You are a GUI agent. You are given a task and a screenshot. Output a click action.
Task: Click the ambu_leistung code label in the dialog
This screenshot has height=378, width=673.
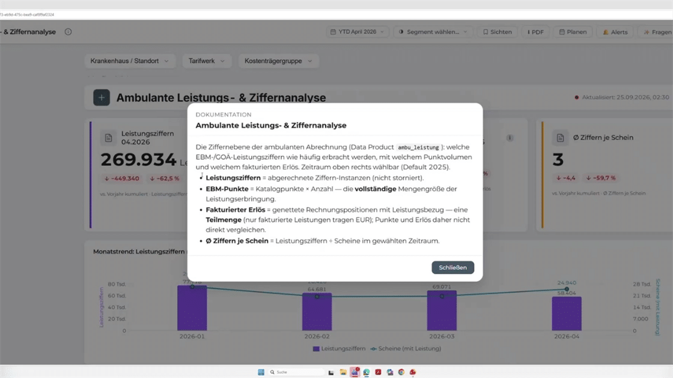(x=418, y=148)
